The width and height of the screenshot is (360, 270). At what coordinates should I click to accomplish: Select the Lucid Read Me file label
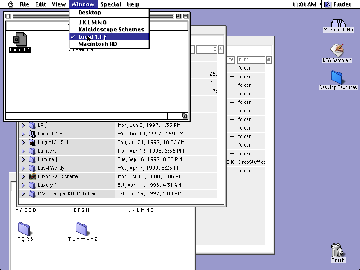point(78,50)
